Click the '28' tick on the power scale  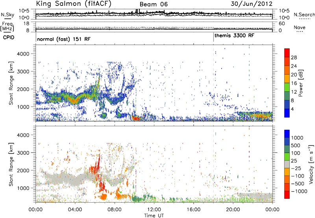tap(294, 57)
